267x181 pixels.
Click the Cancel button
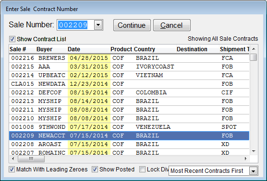point(172,25)
